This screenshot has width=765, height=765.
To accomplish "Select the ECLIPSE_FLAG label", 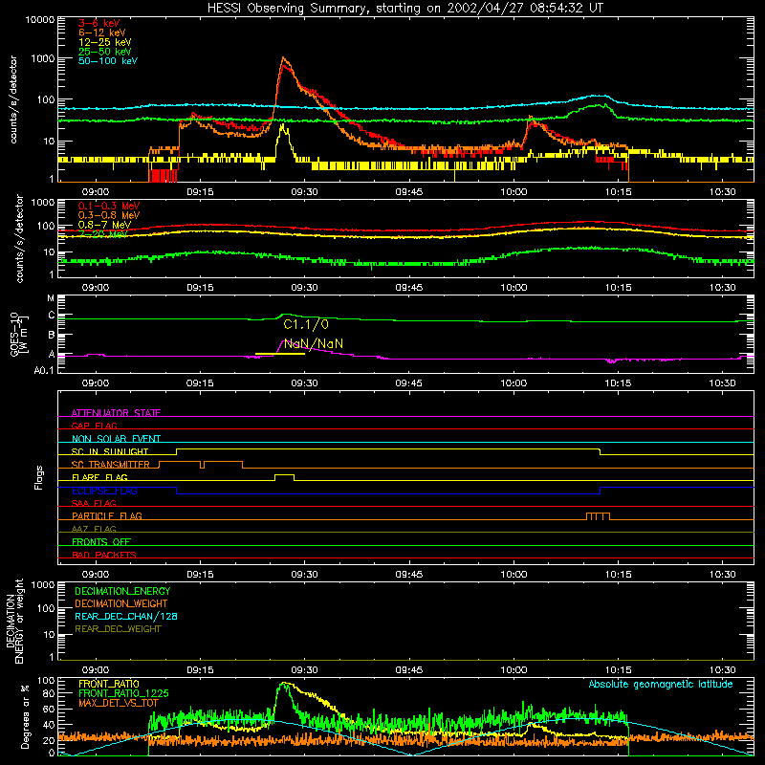I will click(104, 491).
